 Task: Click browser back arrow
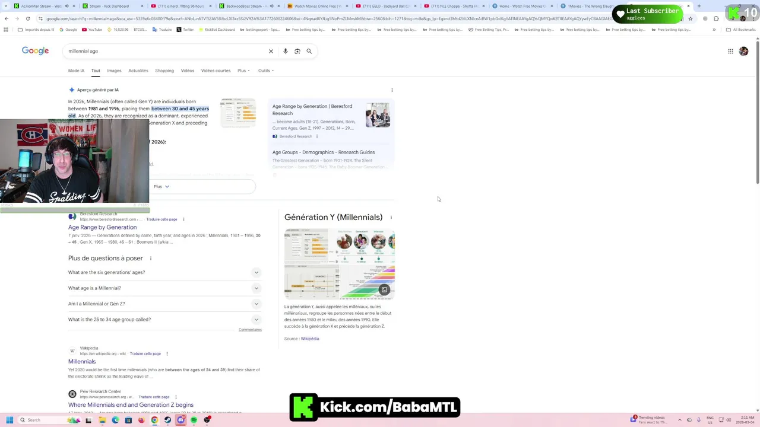7,18
